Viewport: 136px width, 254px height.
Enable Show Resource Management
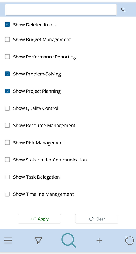[8, 126]
